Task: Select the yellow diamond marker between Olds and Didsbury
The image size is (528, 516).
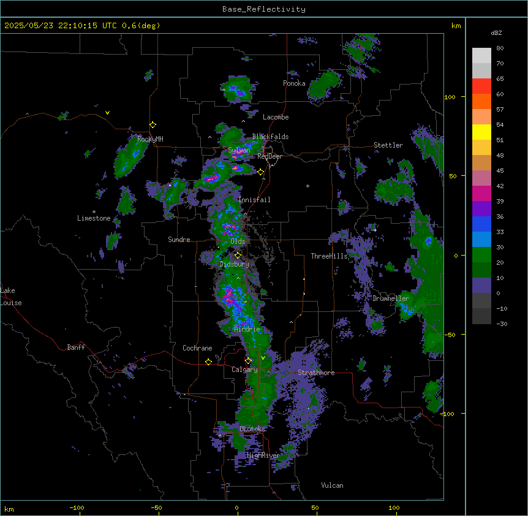Action: [x=238, y=255]
